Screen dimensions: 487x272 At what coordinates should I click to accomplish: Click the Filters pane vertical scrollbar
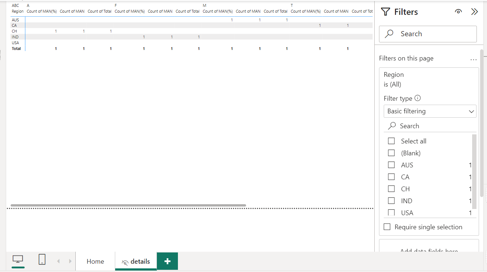(x=482, y=123)
